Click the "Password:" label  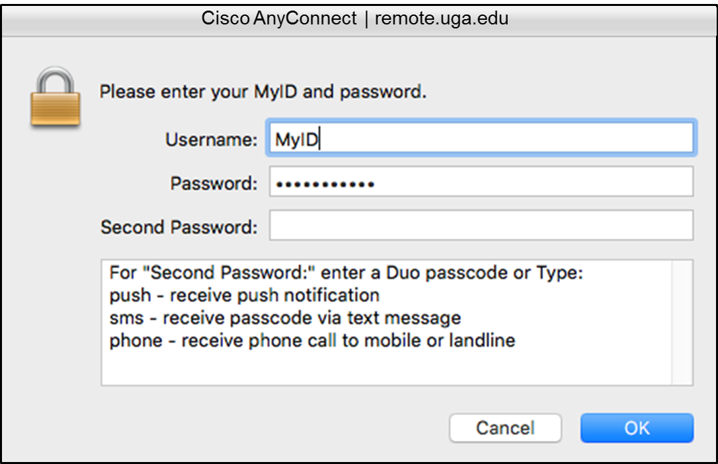pyautogui.click(x=214, y=183)
